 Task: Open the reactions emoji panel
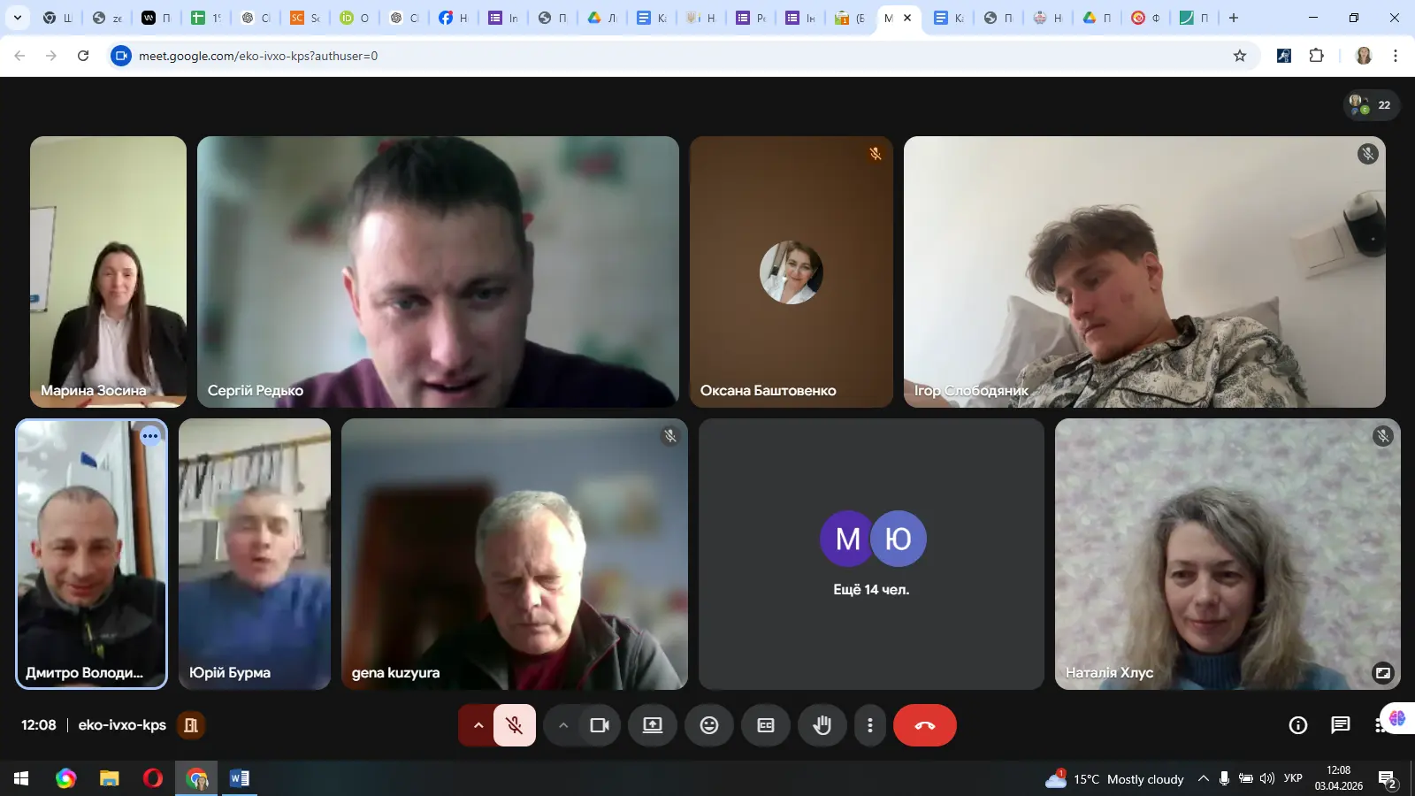pos(709,725)
